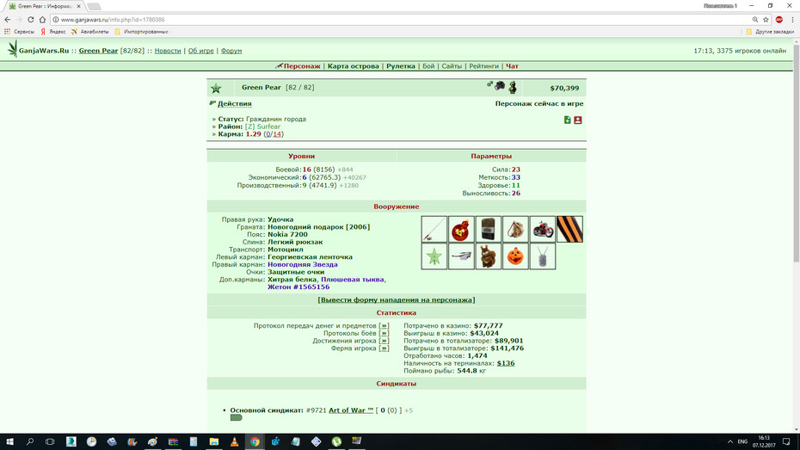
Task: Open the Действия actions link
Action: point(235,103)
